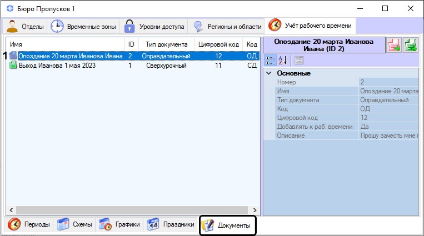Image resolution: width=424 pixels, height=236 pixels.
Task: Click document icon of Опоздание 20 марта row
Action: click(13, 56)
